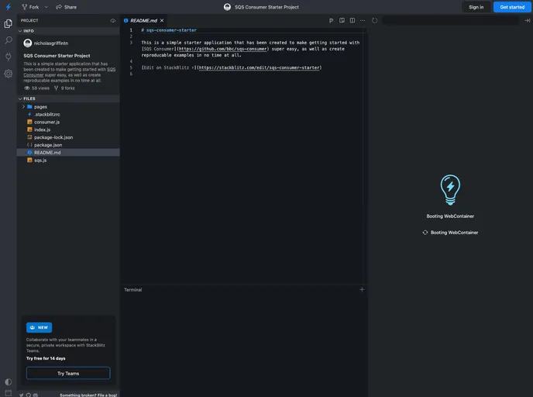
Task: Open package.json file
Action: point(68,145)
